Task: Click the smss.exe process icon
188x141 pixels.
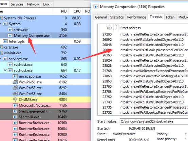Action: tap(10, 30)
